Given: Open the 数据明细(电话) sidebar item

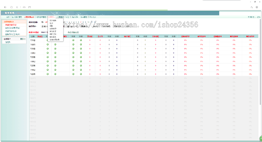Looking at the screenshot, I should (11, 31).
